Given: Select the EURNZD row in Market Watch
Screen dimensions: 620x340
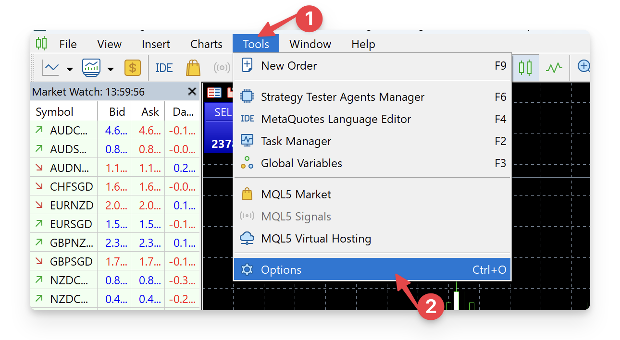Looking at the screenshot, I should click(71, 205).
